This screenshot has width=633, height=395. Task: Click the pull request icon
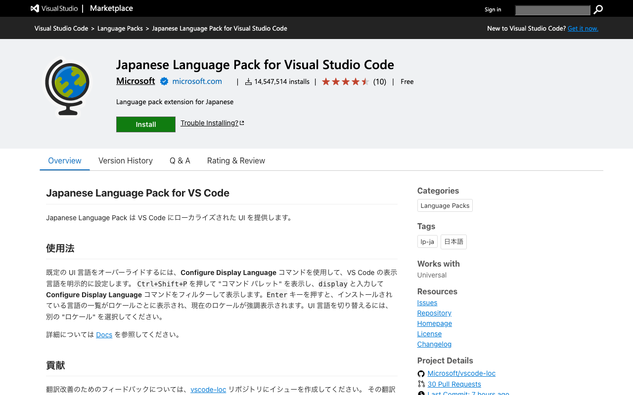click(421, 384)
